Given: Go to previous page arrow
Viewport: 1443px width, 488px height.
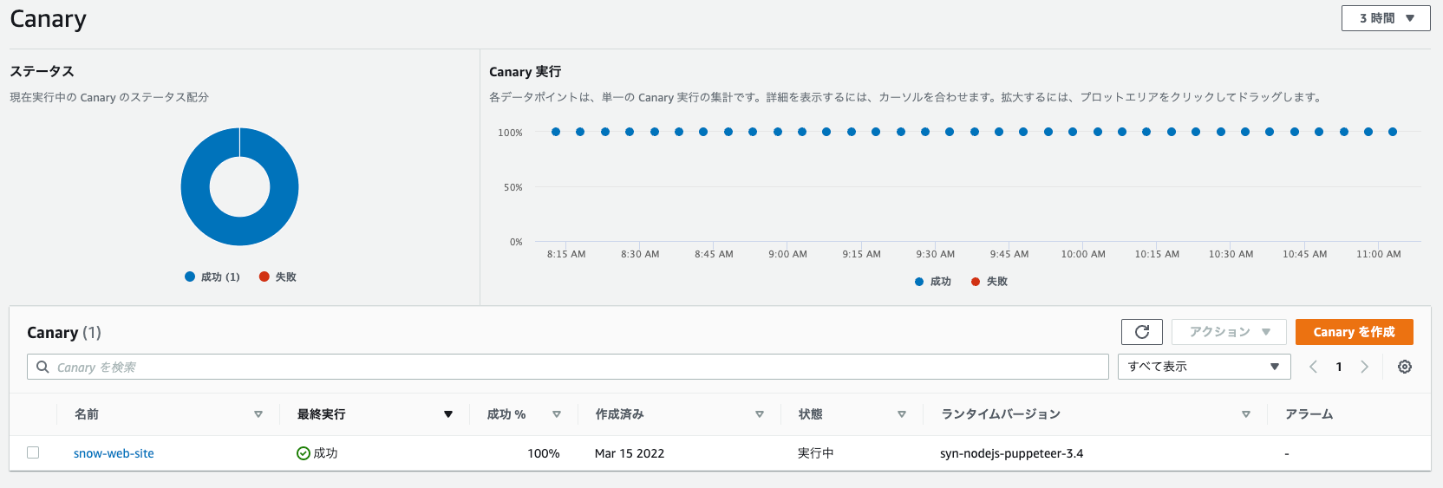Looking at the screenshot, I should (x=1313, y=367).
